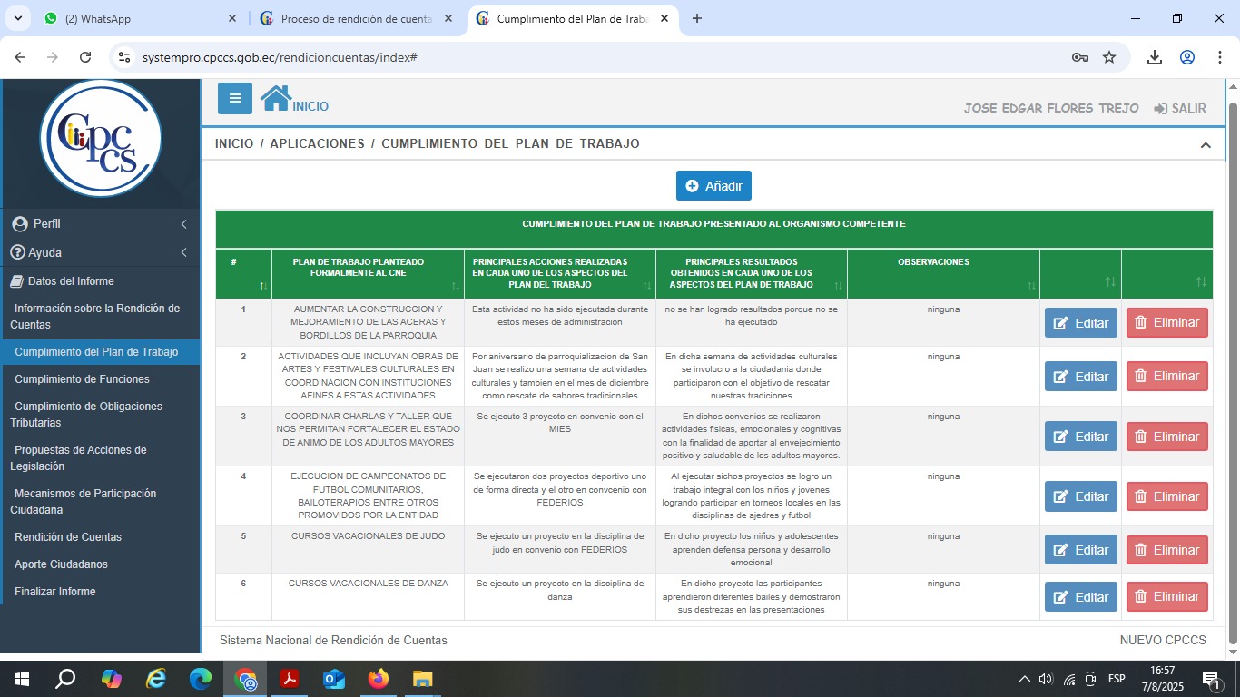Open Adobe Acrobat from taskbar
This screenshot has width=1240, height=697.
tap(290, 678)
